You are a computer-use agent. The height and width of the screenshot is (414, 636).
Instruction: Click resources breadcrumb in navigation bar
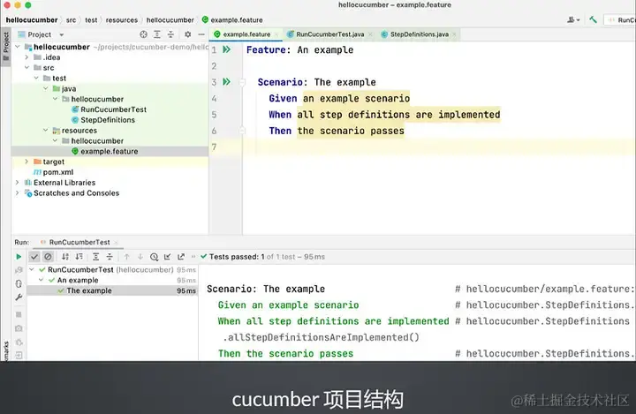point(122,20)
